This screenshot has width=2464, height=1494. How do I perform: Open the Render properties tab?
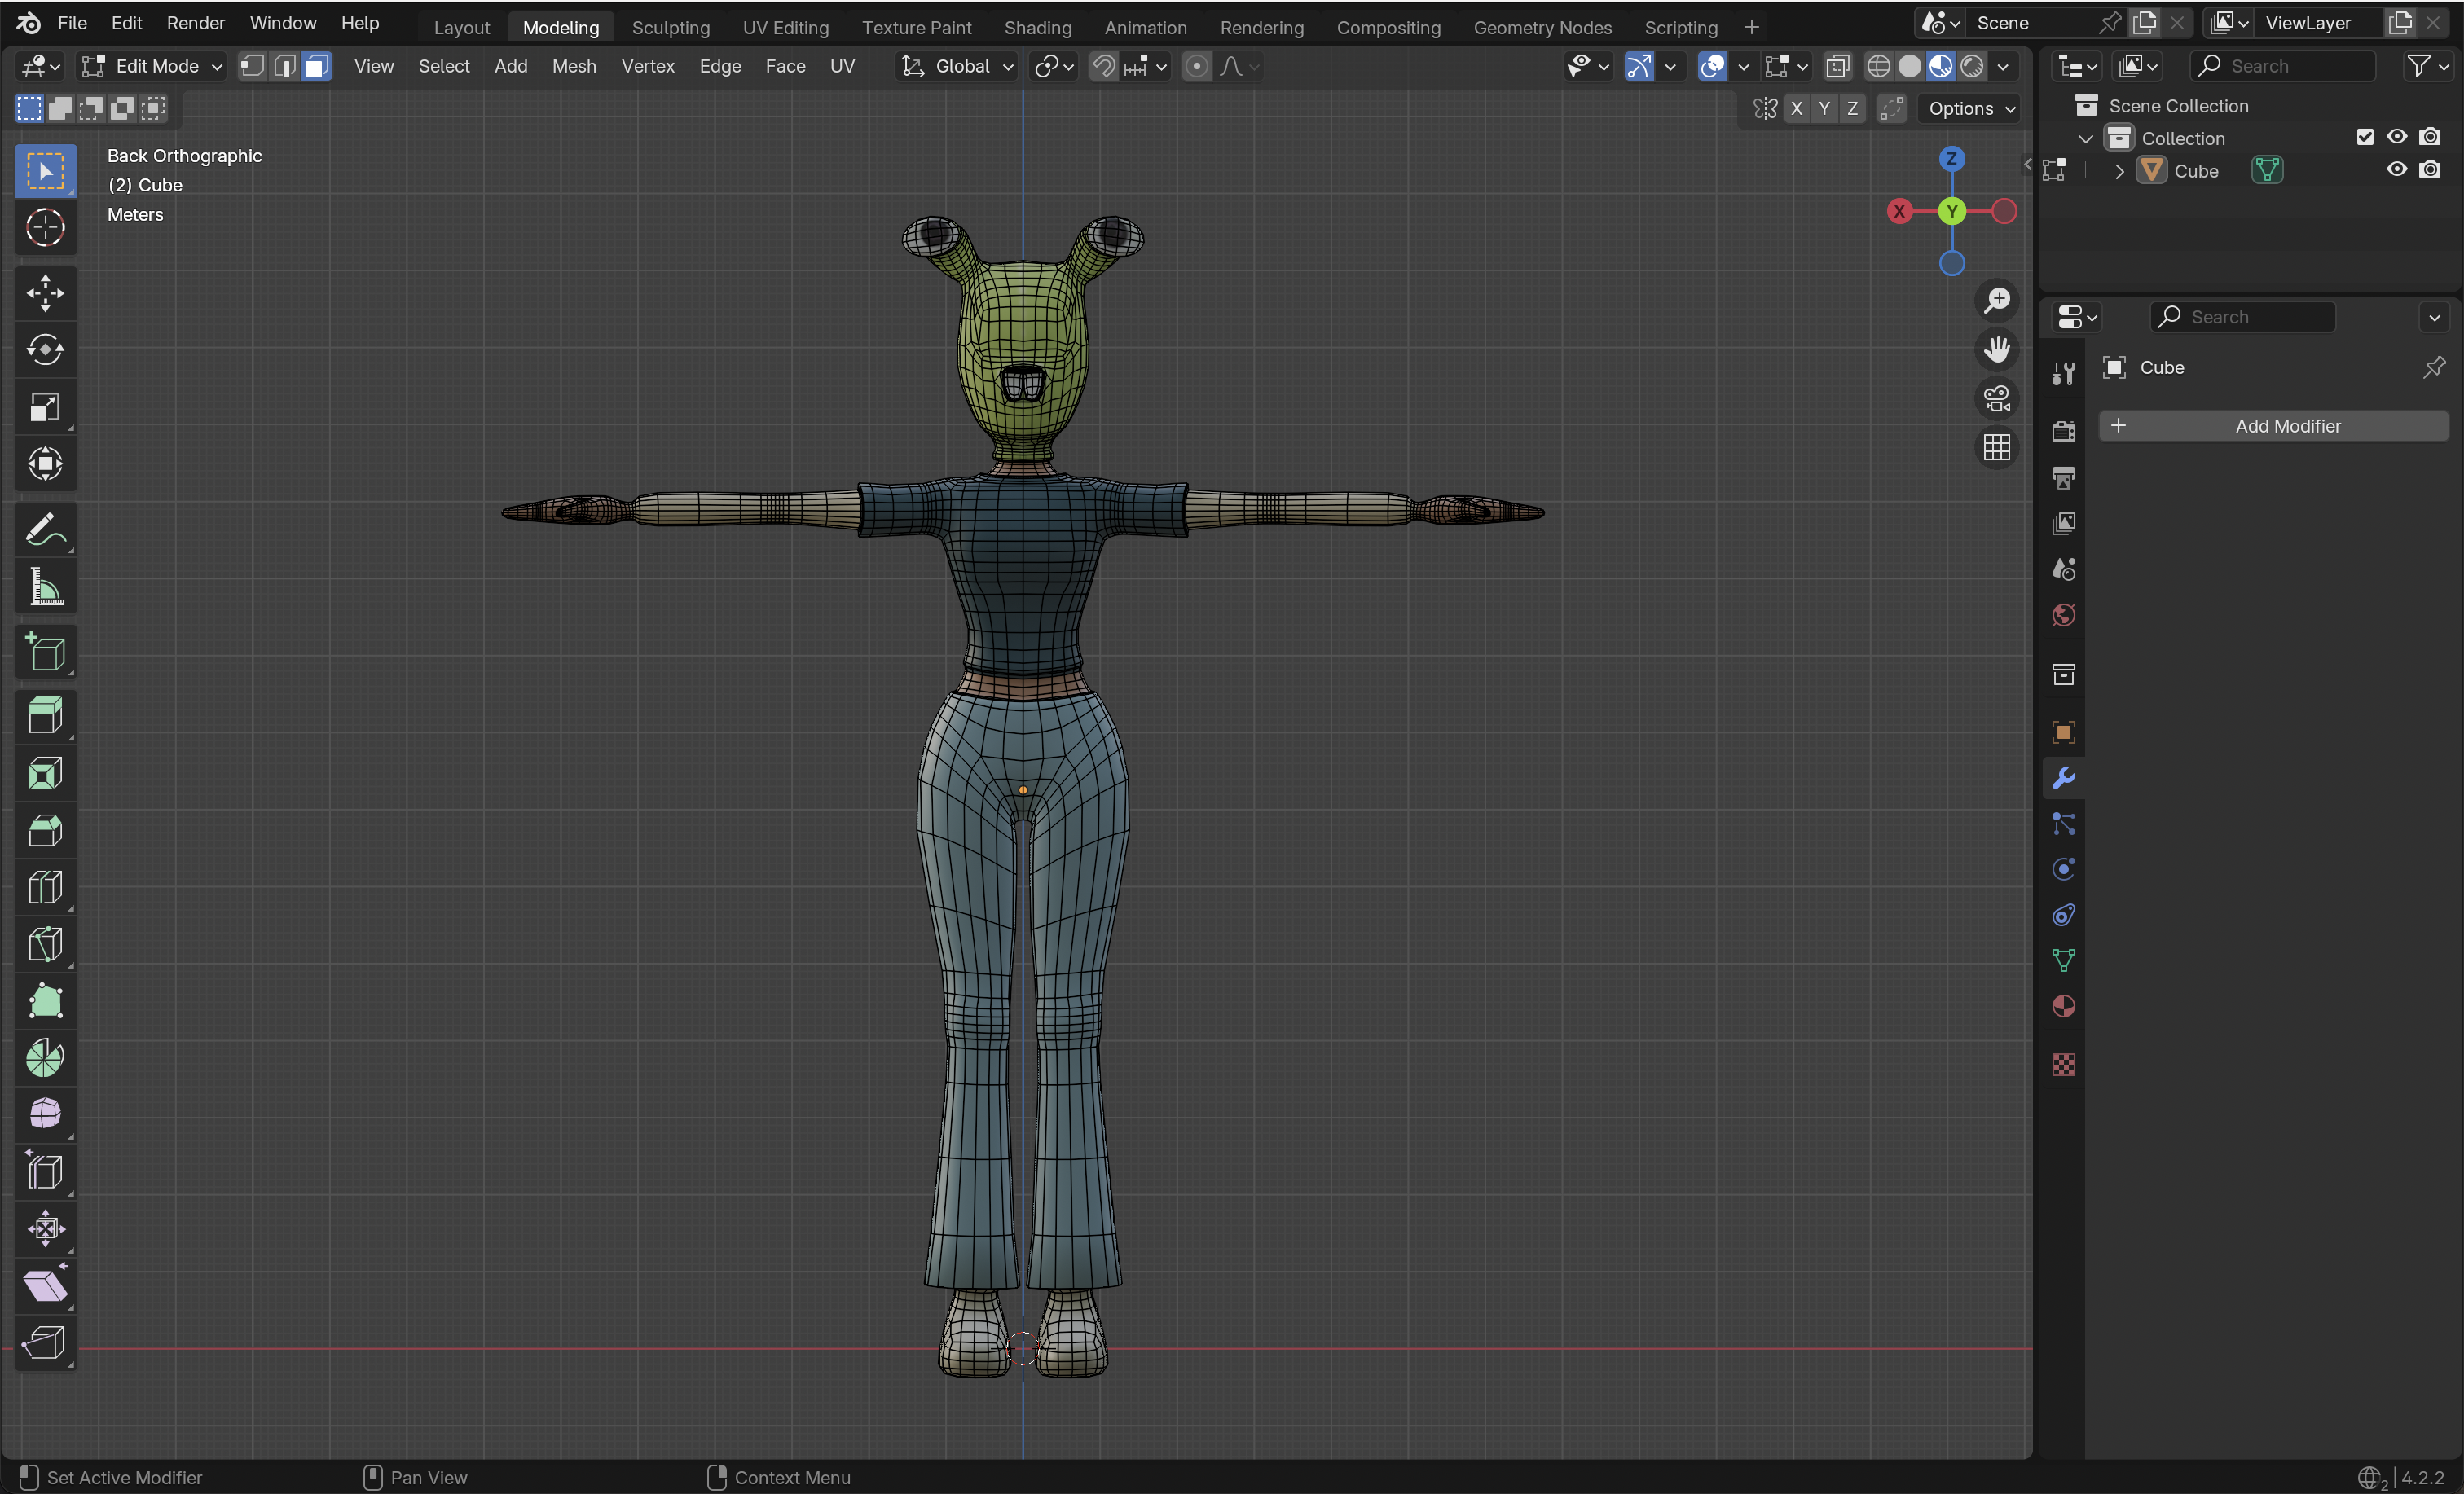pyautogui.click(x=2063, y=431)
